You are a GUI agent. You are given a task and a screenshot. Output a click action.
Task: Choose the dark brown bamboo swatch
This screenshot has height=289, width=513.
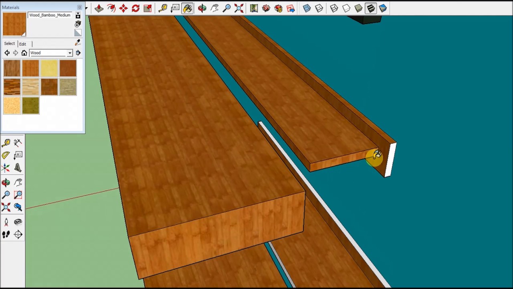pos(49,87)
